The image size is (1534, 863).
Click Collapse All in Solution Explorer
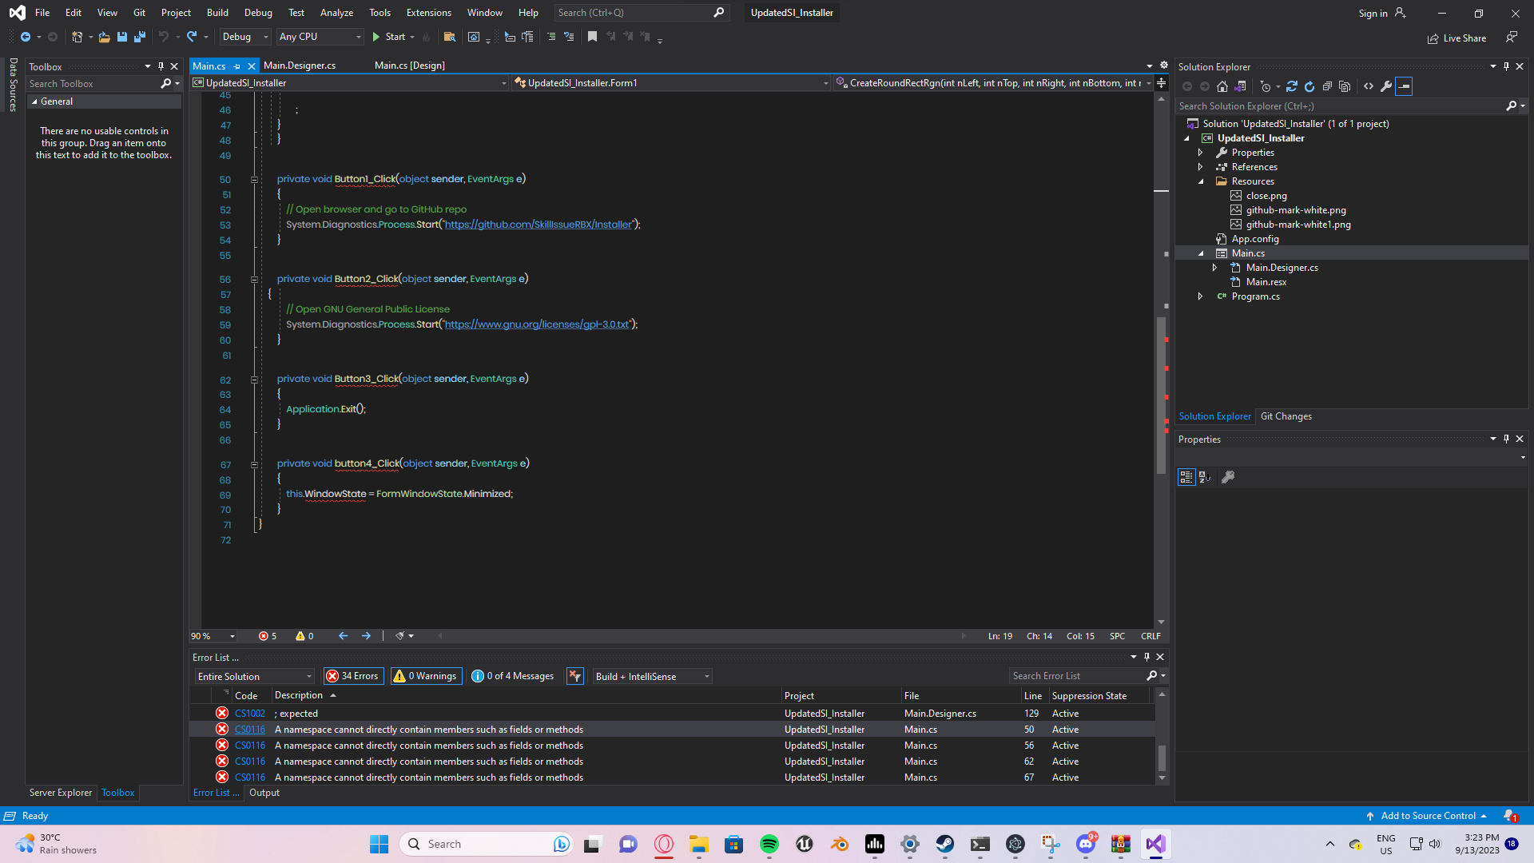tap(1327, 86)
